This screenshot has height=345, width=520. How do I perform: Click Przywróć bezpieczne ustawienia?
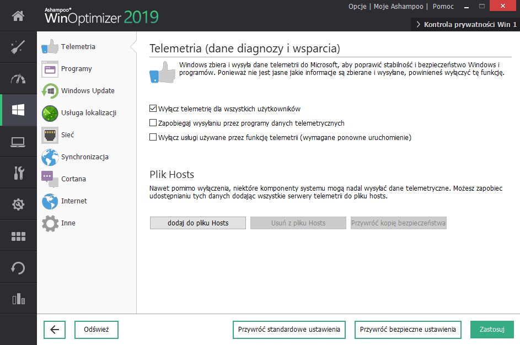(x=408, y=330)
